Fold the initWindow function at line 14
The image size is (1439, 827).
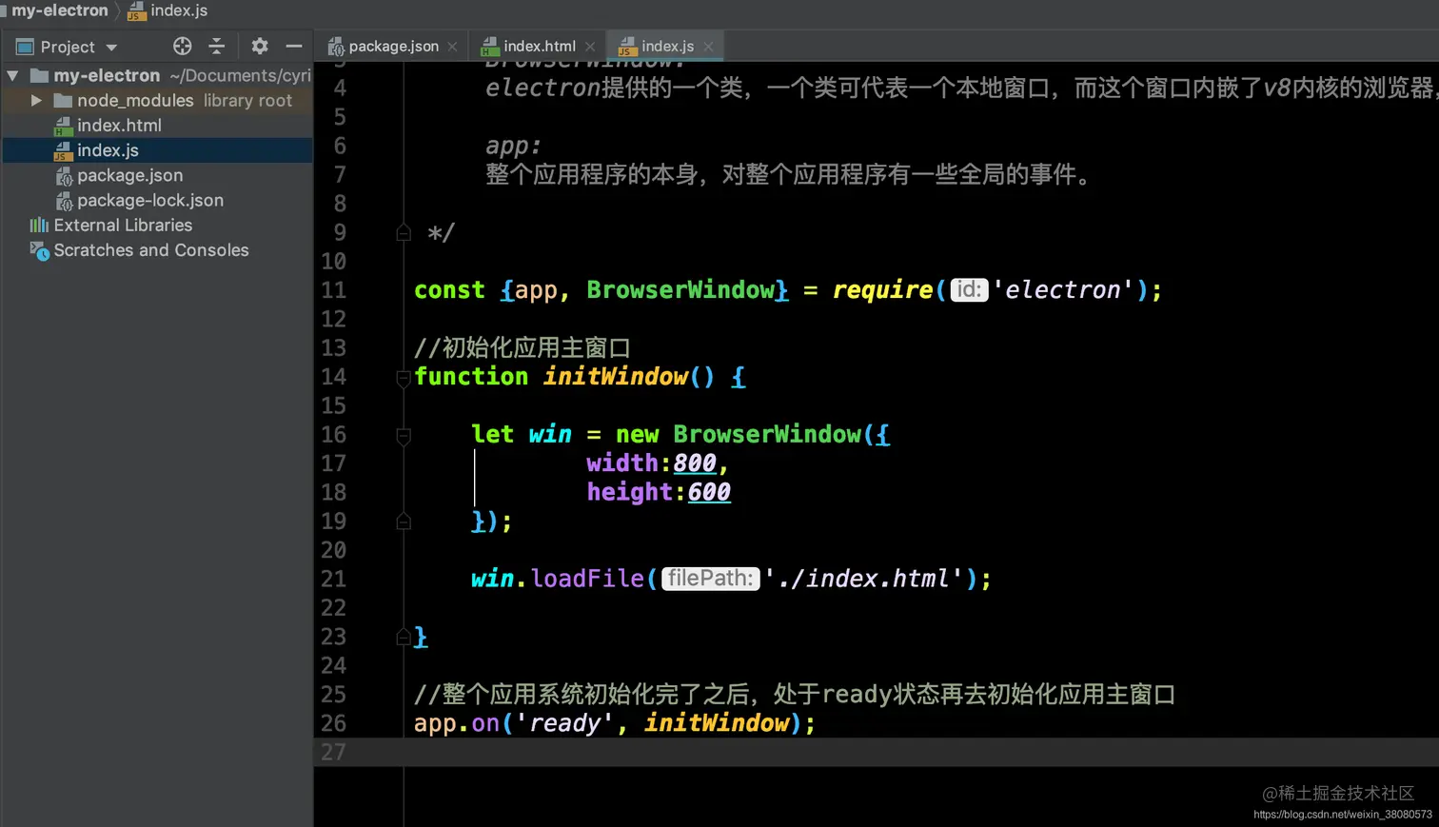pyautogui.click(x=404, y=378)
